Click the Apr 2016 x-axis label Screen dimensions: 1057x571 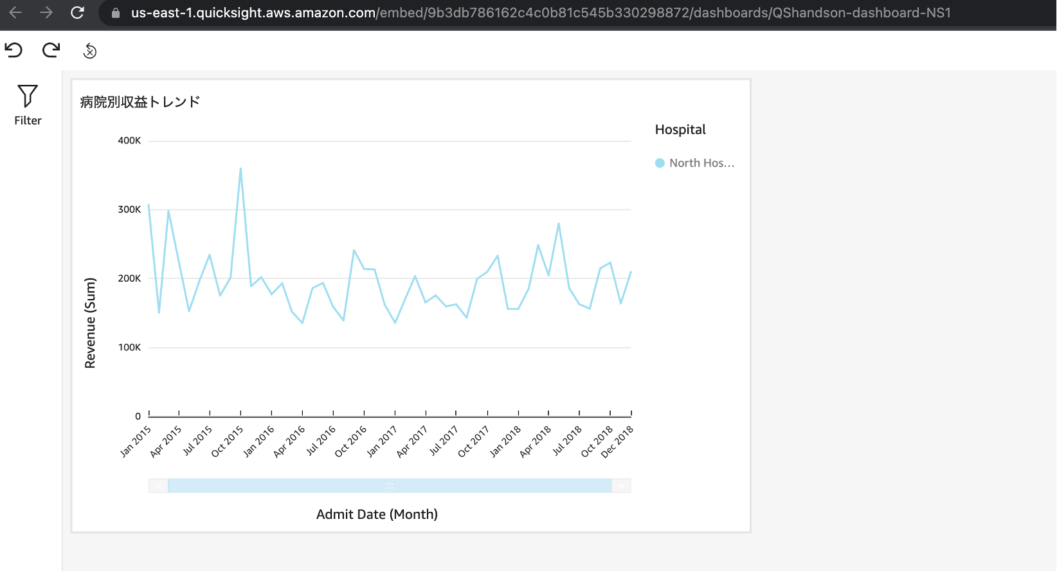pyautogui.click(x=289, y=441)
